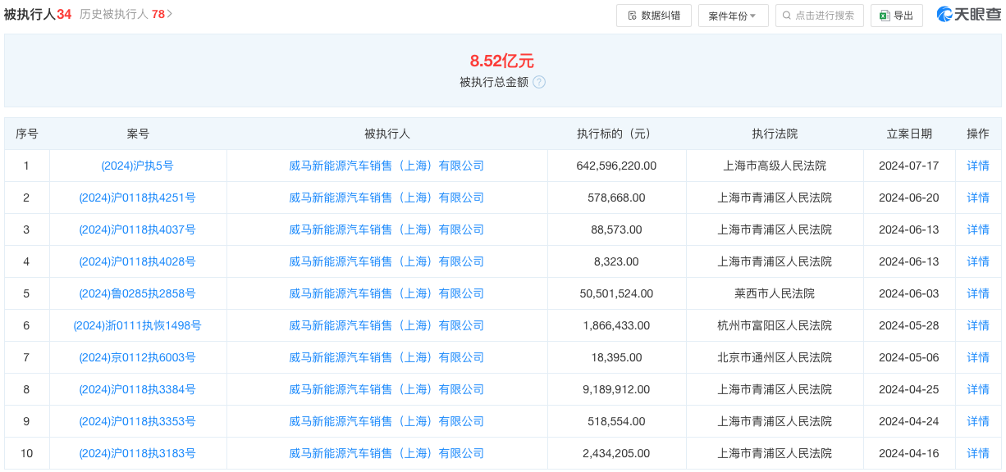1006x472 pixels.
Task: Click court 上海市高级人民法院
Action: pos(775,166)
